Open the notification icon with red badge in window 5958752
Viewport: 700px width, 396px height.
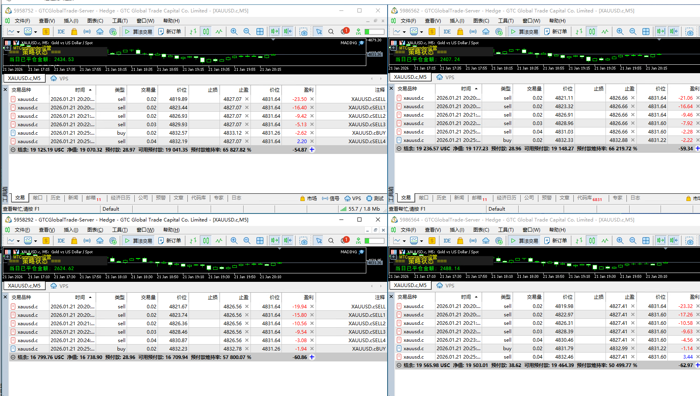[345, 31]
